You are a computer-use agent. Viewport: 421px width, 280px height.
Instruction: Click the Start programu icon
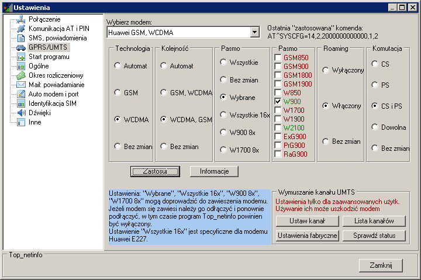(21, 57)
